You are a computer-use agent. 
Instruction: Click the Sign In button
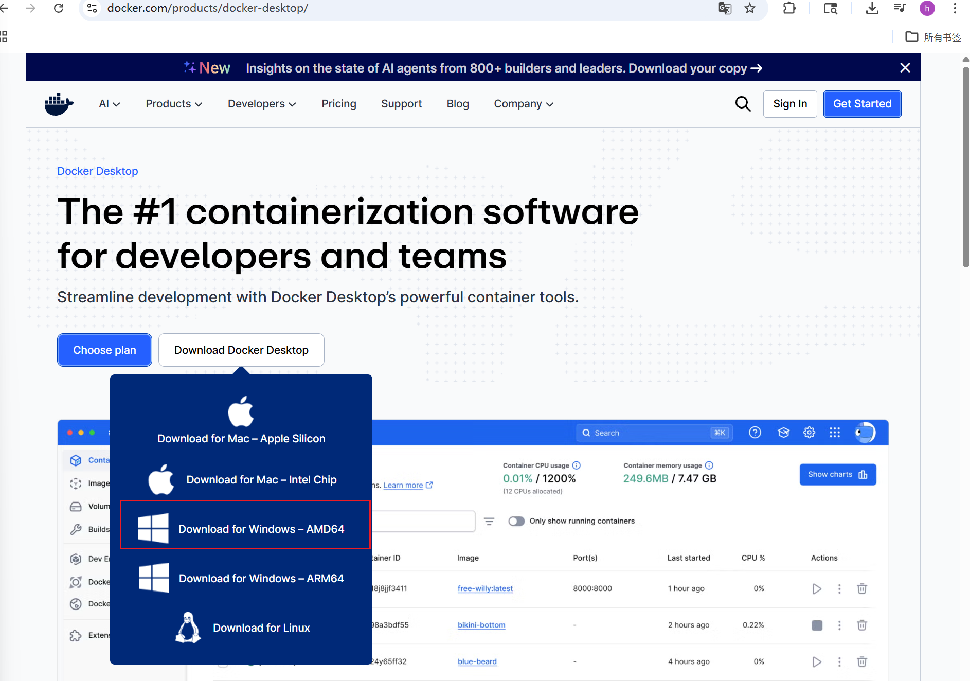[790, 104]
